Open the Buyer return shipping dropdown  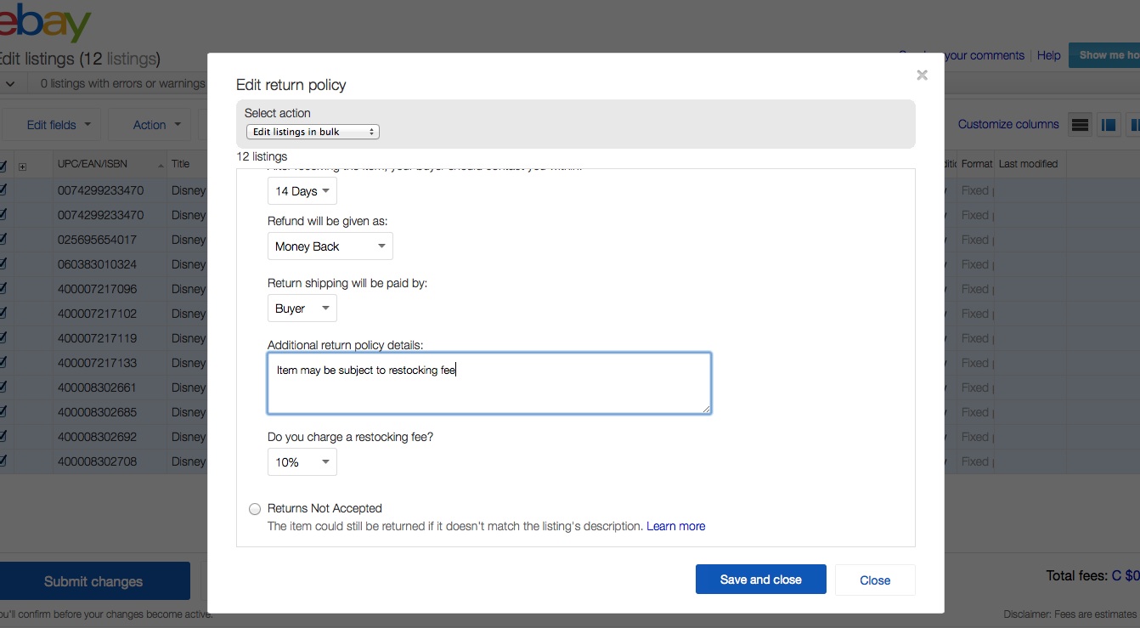click(x=302, y=308)
